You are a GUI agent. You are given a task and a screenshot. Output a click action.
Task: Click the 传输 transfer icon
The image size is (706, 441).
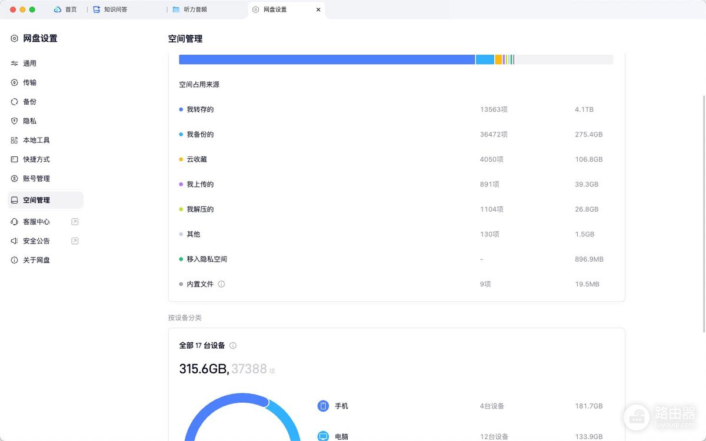click(x=14, y=83)
